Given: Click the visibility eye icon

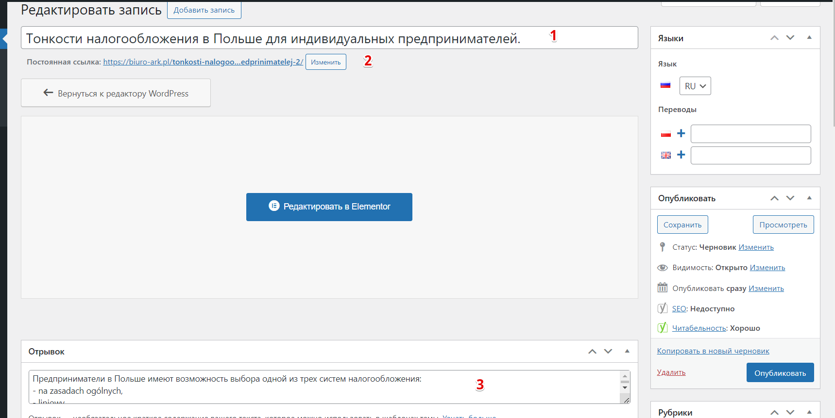Looking at the screenshot, I should point(662,268).
